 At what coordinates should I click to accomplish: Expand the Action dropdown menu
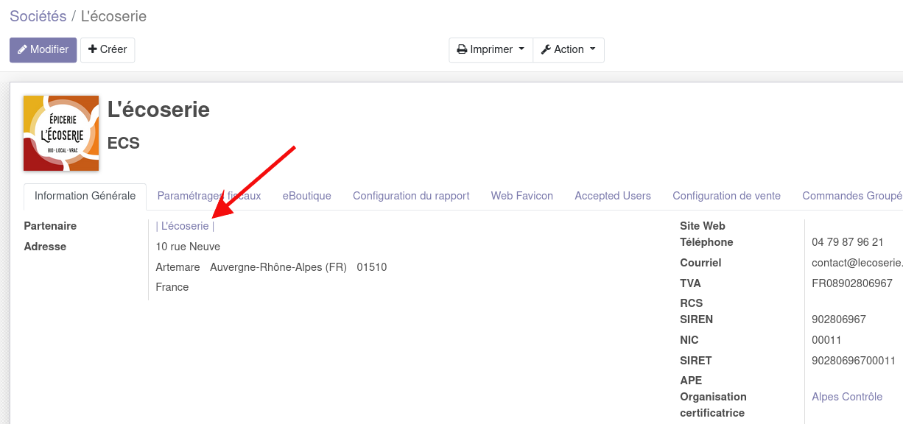click(x=568, y=49)
